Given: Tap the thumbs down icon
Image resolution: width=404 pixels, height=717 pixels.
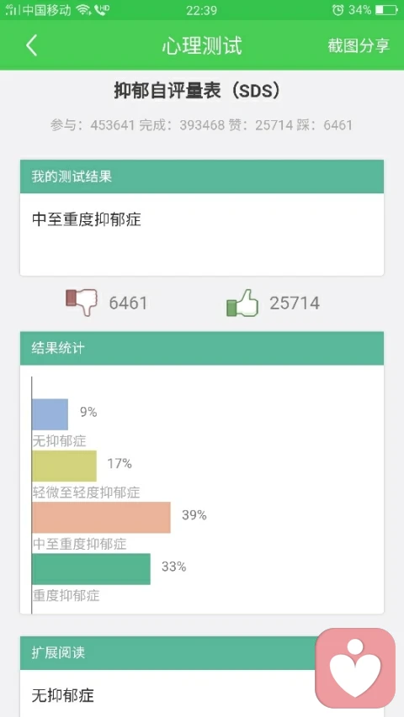Looking at the screenshot, I should [x=82, y=302].
